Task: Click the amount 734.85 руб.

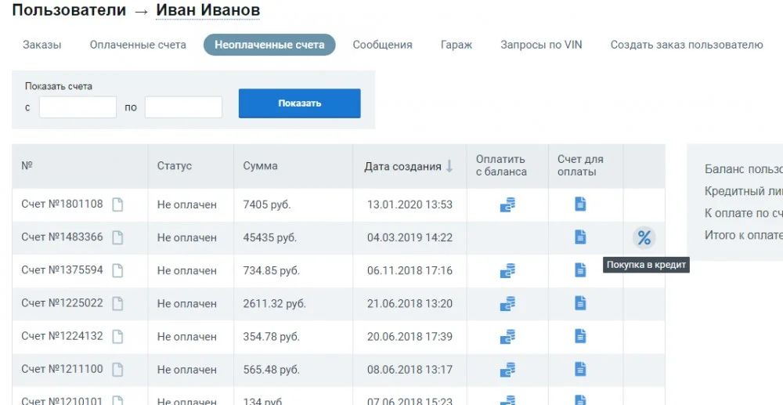Action: 271,271
